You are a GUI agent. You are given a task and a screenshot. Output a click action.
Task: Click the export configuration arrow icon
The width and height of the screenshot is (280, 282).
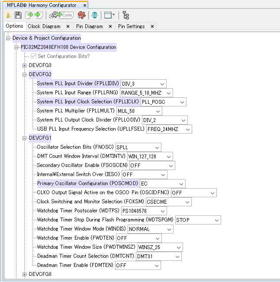(x=39, y=15)
